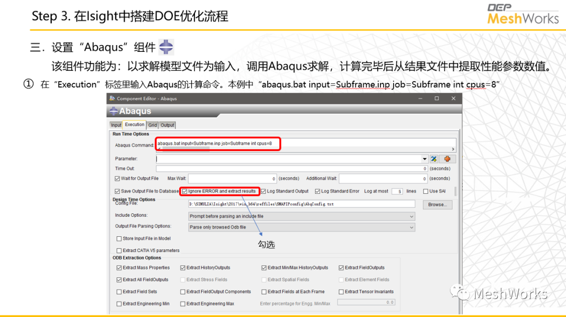Minimize the Component Editor window
This screenshot has height=317, width=566.
click(420, 99)
